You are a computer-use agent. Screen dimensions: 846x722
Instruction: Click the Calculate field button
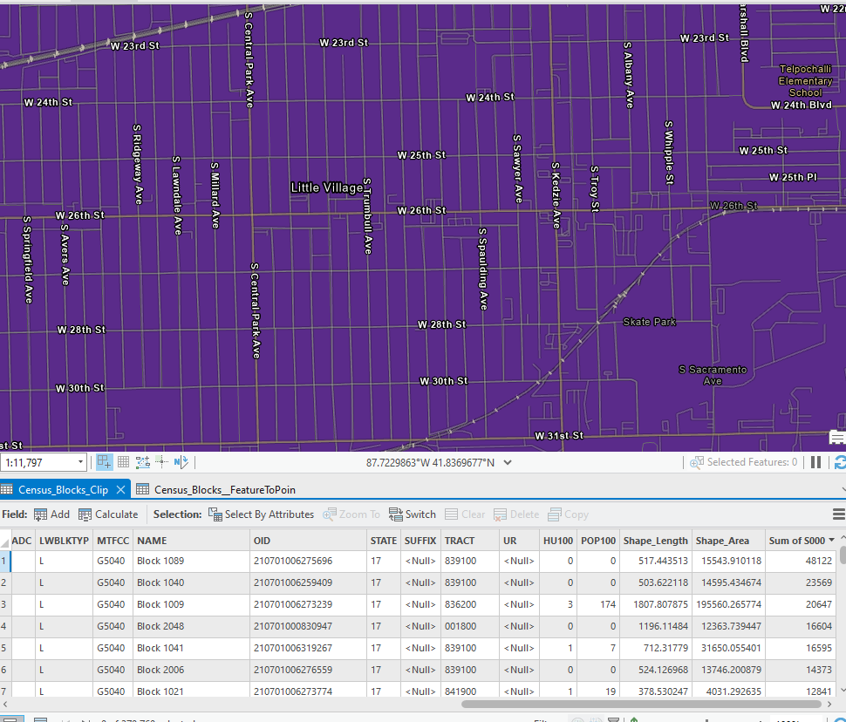(108, 514)
